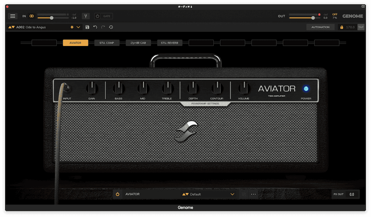Click the dimmed module save icon

(x=244, y=194)
